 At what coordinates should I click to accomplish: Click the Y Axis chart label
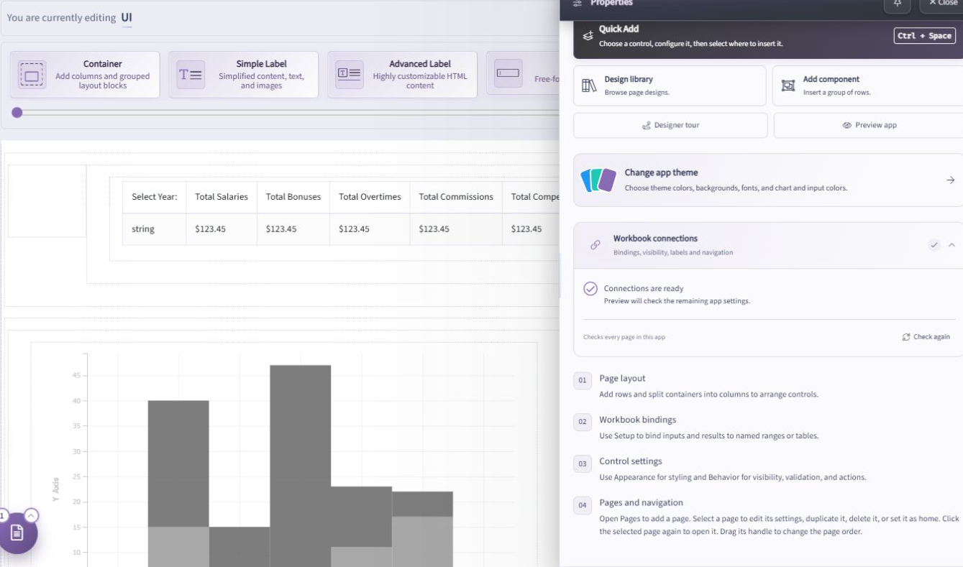pos(55,489)
